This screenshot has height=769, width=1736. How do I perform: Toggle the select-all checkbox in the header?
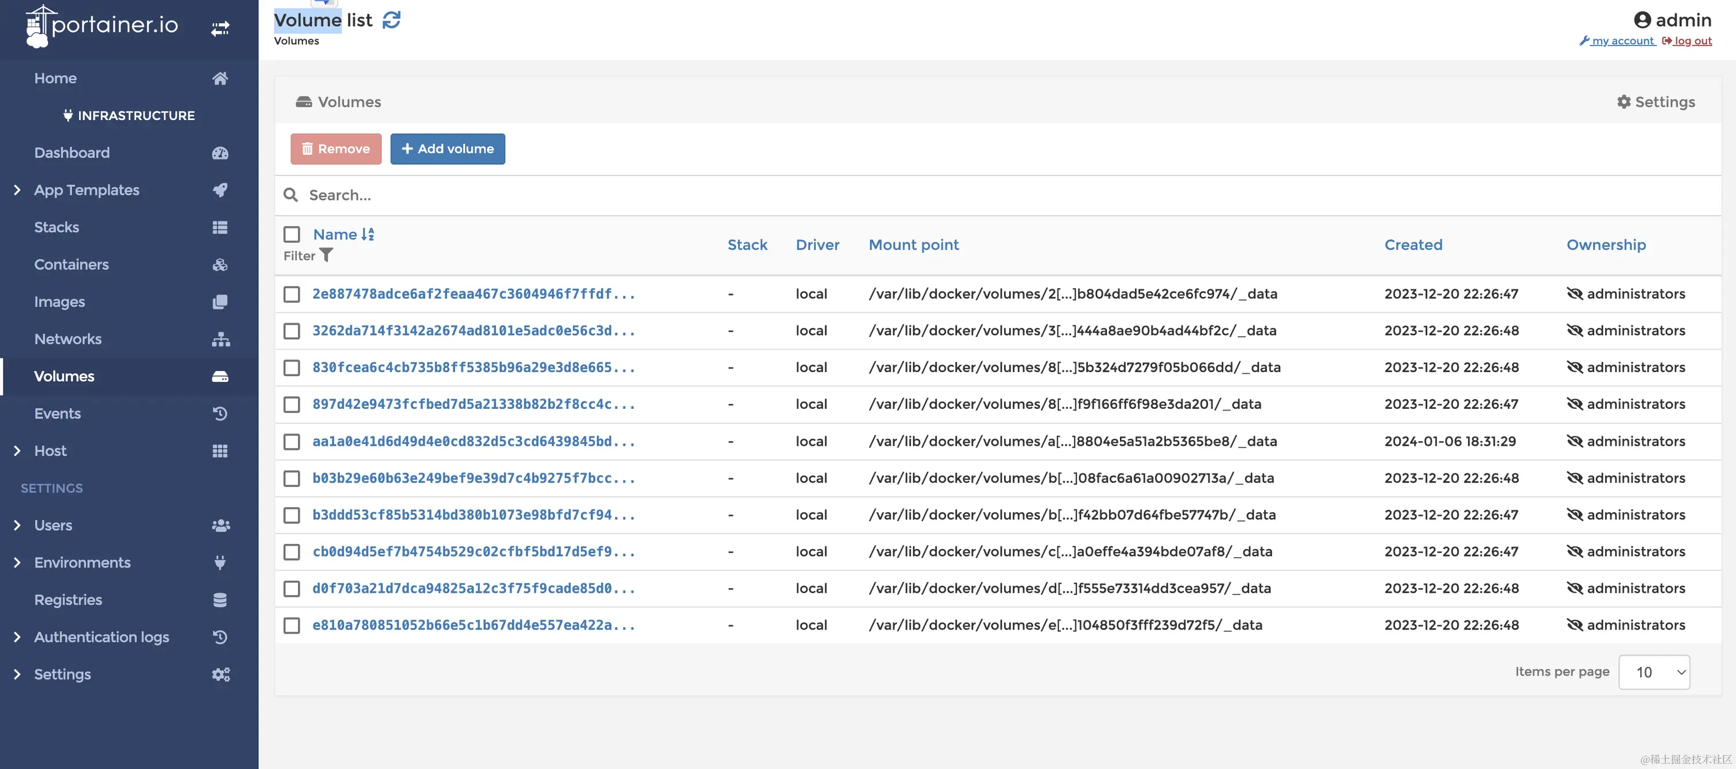pos(292,234)
